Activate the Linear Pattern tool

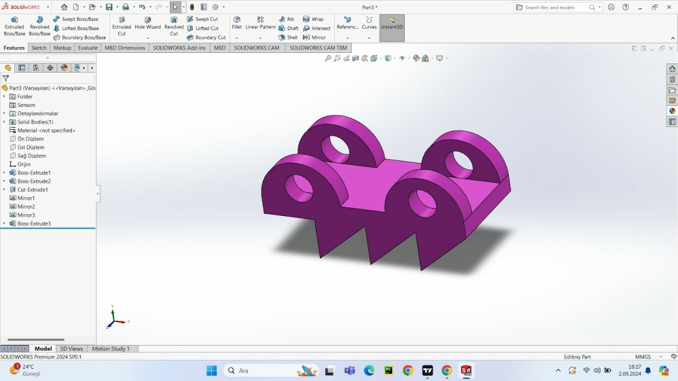coord(261,23)
